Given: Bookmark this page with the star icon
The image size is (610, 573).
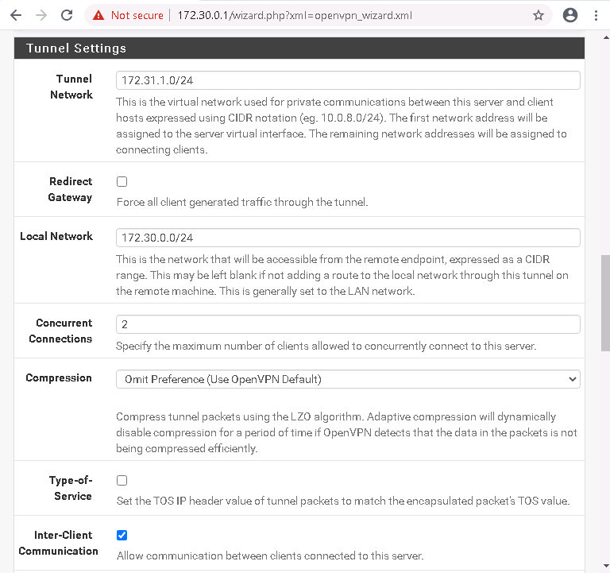Looking at the screenshot, I should click(539, 15).
